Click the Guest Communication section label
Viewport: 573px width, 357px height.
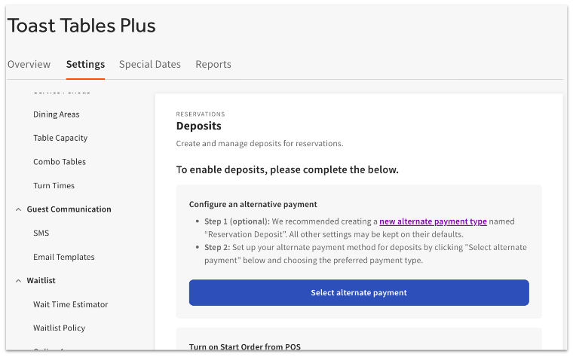(69, 209)
